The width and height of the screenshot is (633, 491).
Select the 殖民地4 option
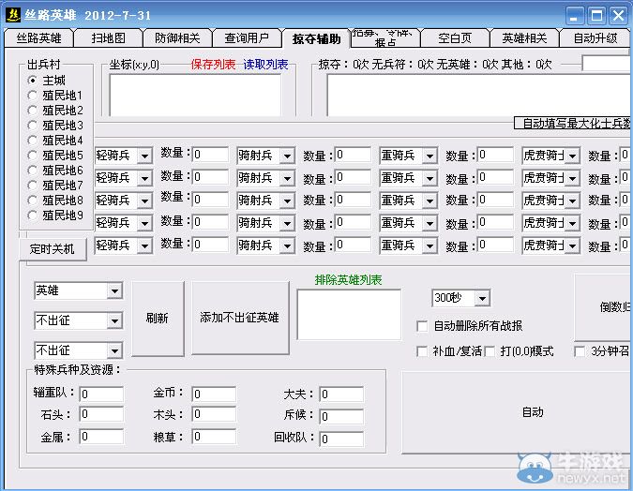(x=32, y=140)
